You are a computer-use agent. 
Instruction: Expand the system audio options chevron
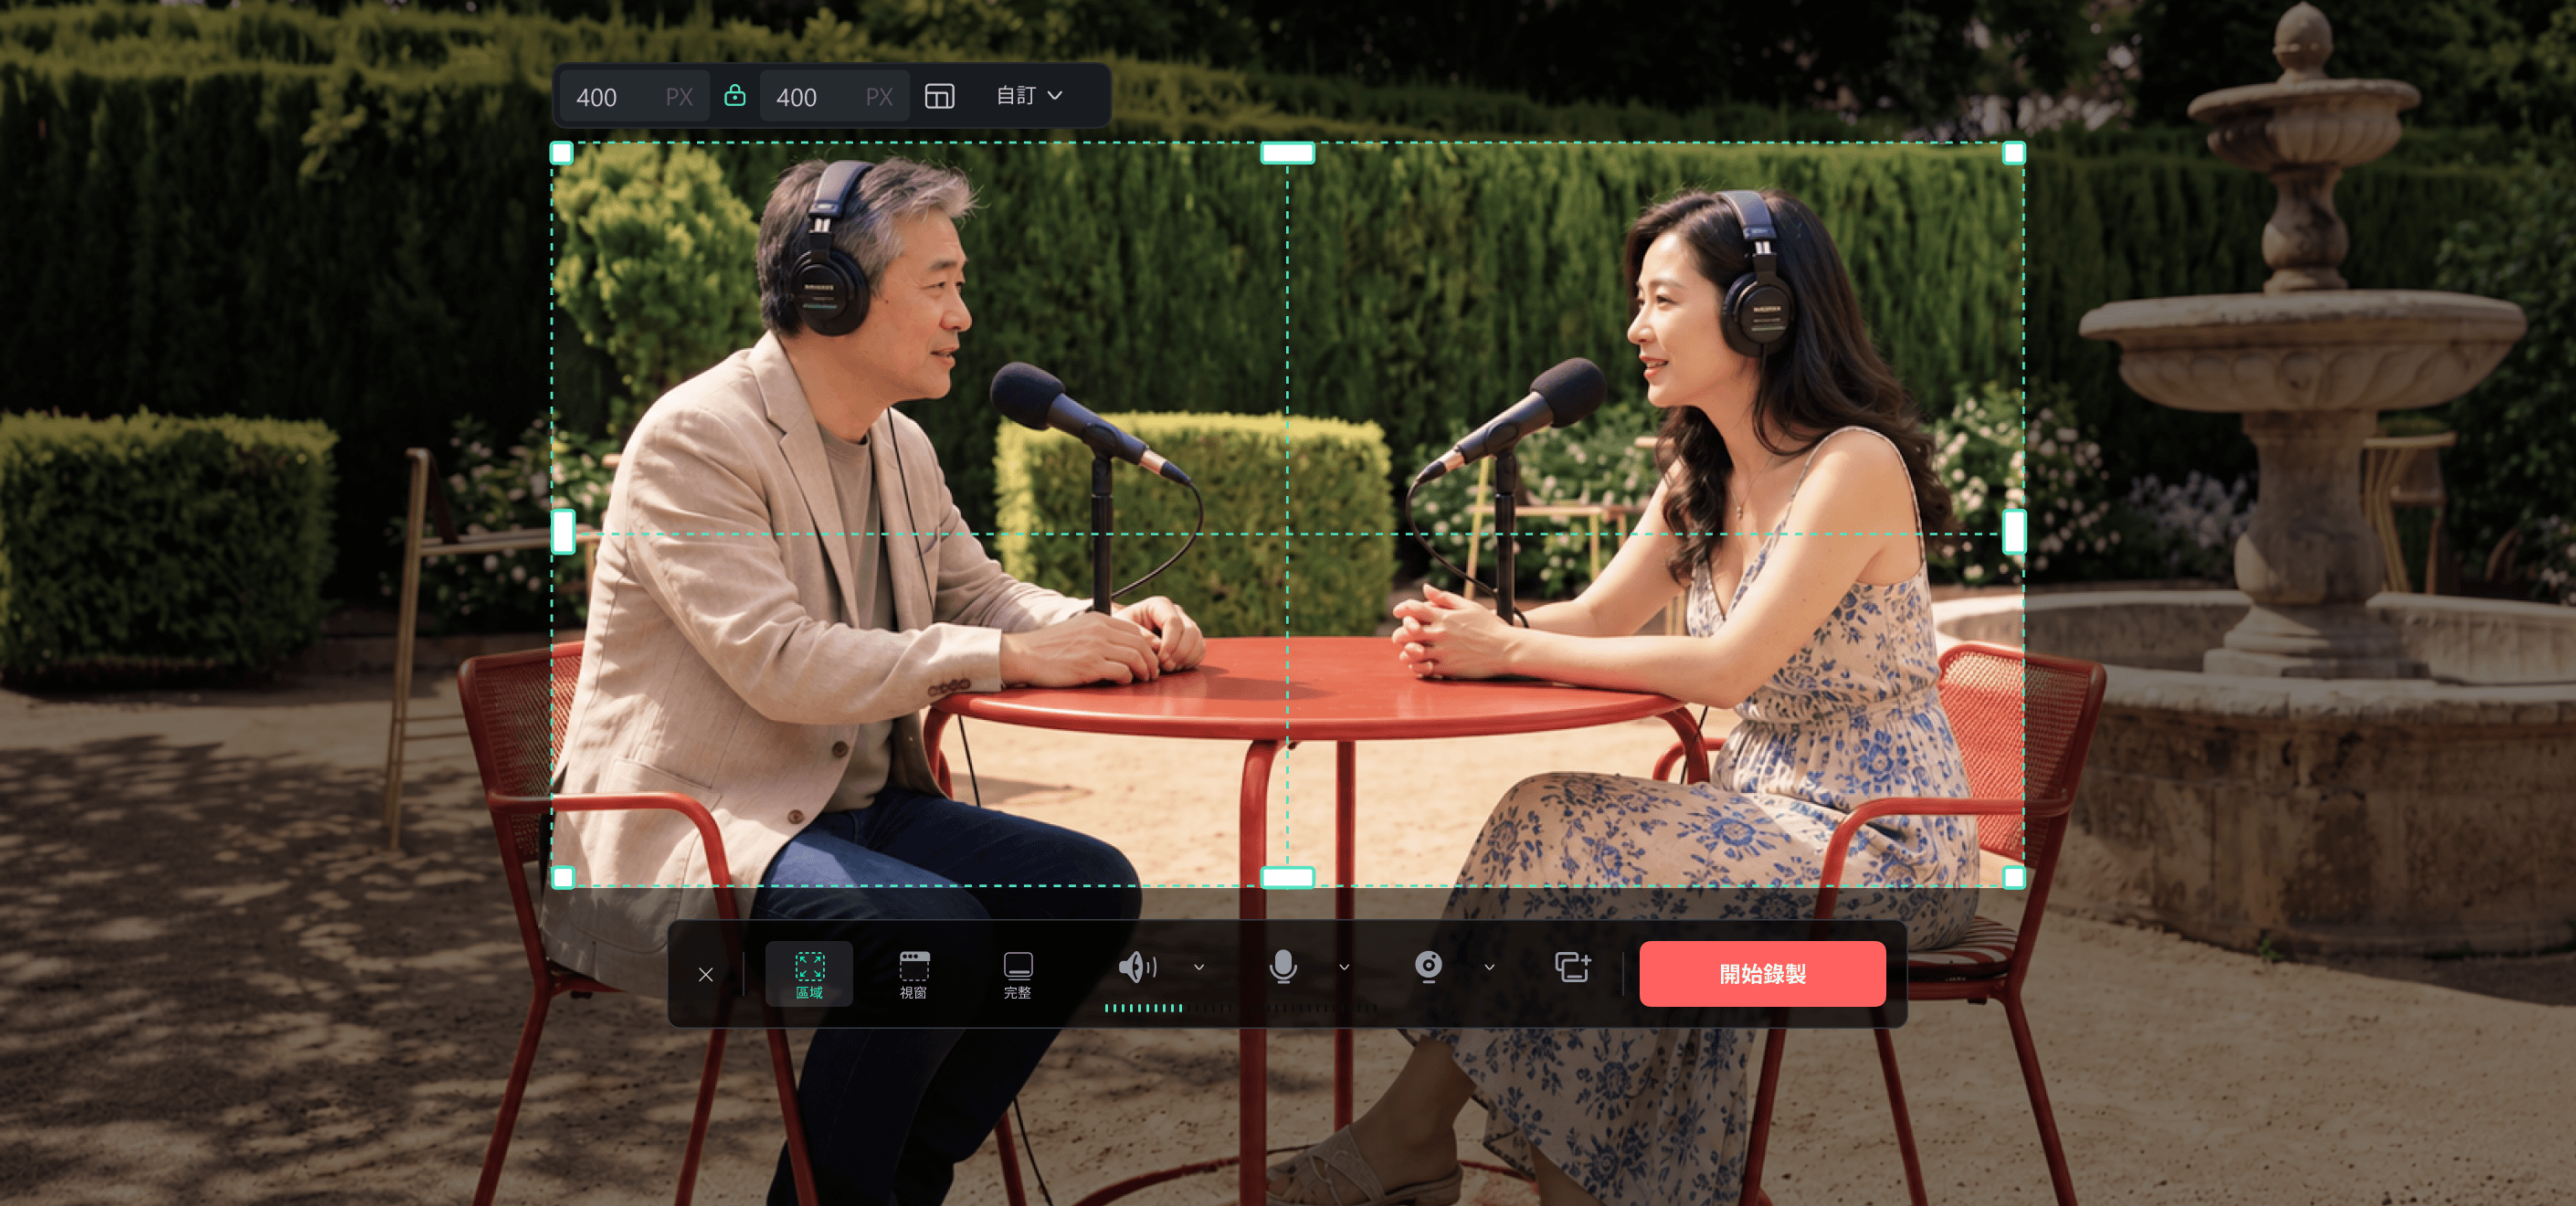(1199, 967)
